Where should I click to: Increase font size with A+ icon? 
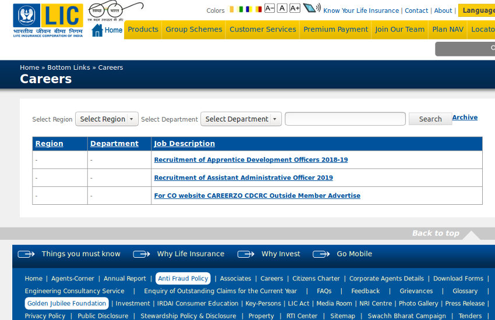click(295, 8)
